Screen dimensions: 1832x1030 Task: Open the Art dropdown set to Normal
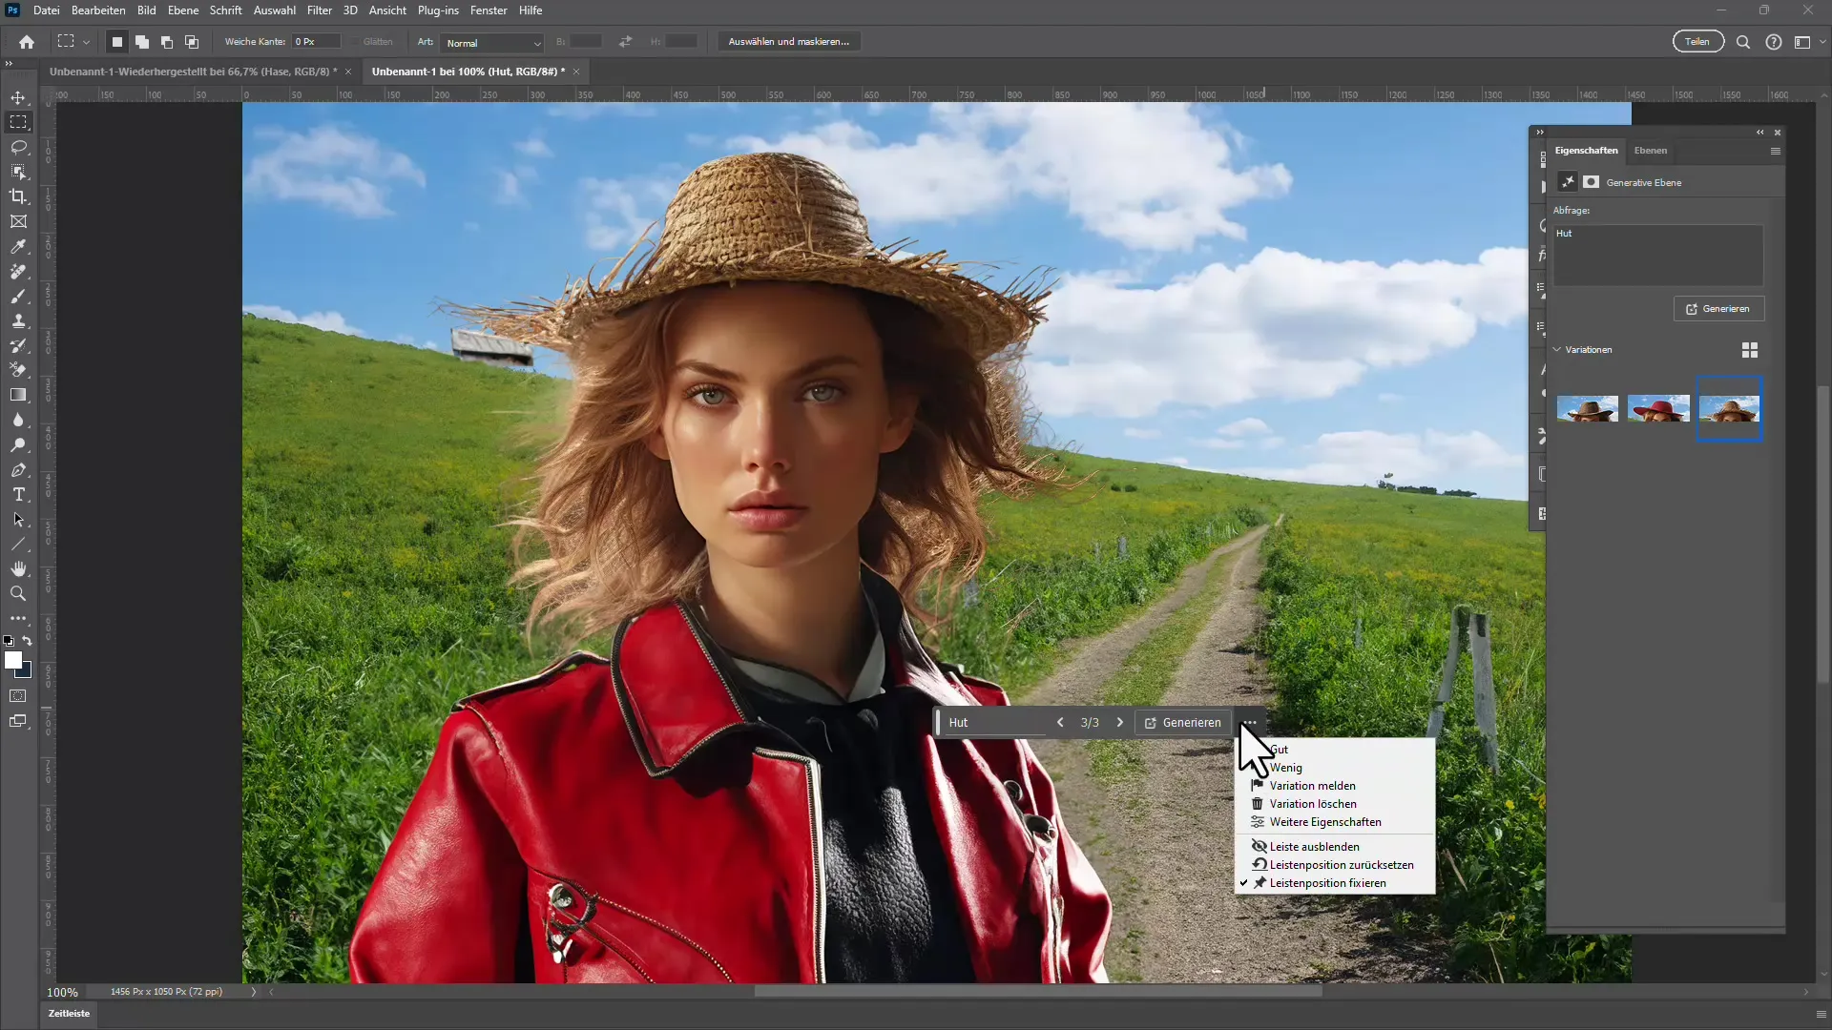click(493, 43)
